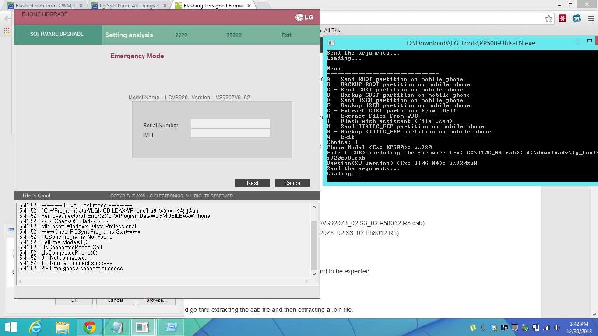
Task: Click the Serial Number input field
Action: click(x=230, y=124)
